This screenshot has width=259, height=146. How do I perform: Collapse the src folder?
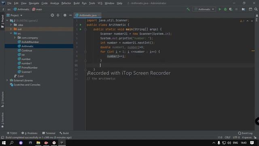tap(11, 33)
